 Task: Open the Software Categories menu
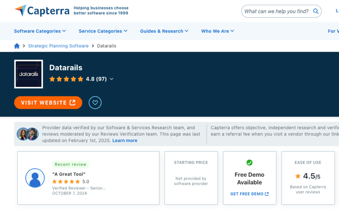point(40,31)
